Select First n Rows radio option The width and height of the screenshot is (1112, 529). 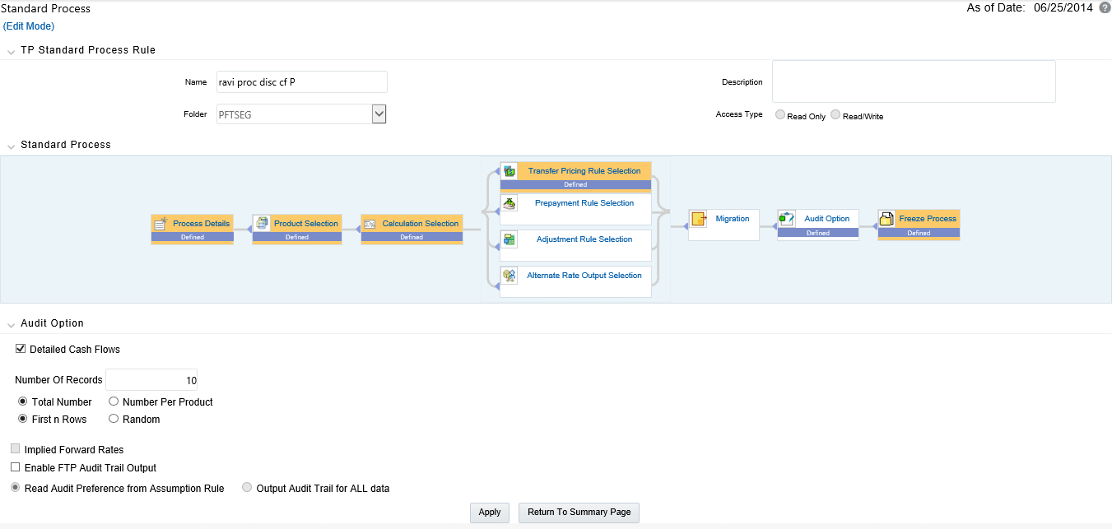(x=23, y=419)
